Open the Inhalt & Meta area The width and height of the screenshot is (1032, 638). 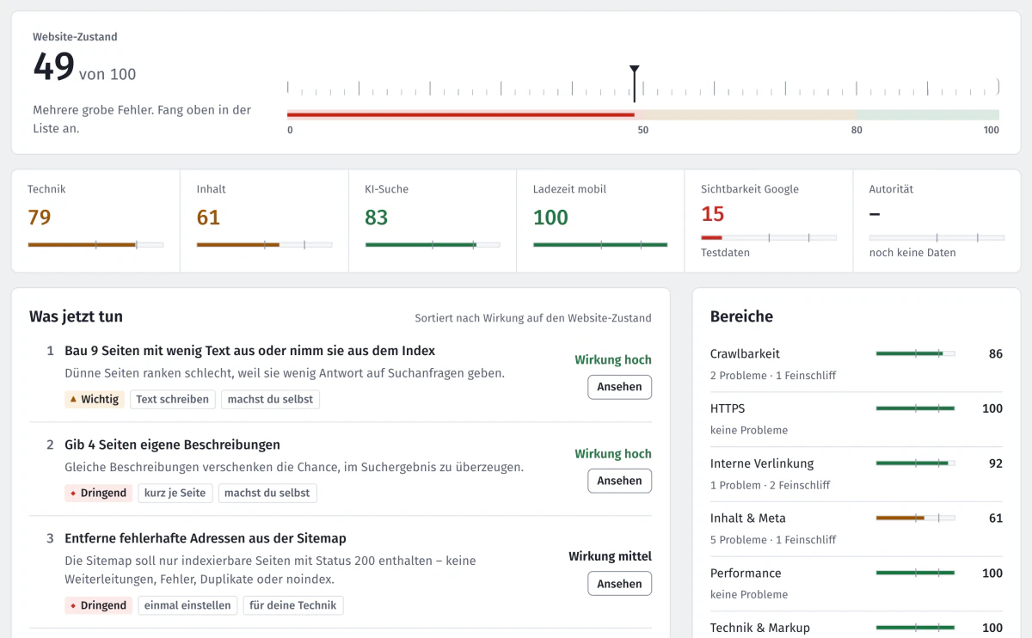click(x=857, y=529)
